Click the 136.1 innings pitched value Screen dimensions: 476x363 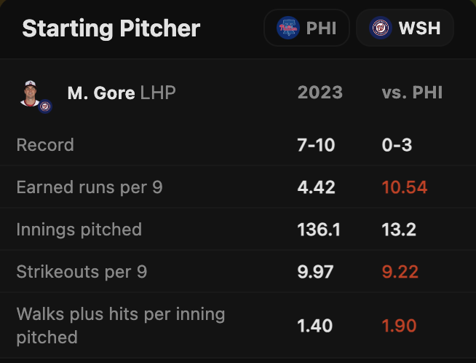pos(319,230)
